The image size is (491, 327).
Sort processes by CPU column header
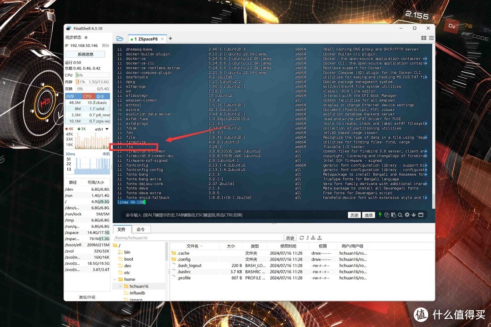[x=87, y=96]
